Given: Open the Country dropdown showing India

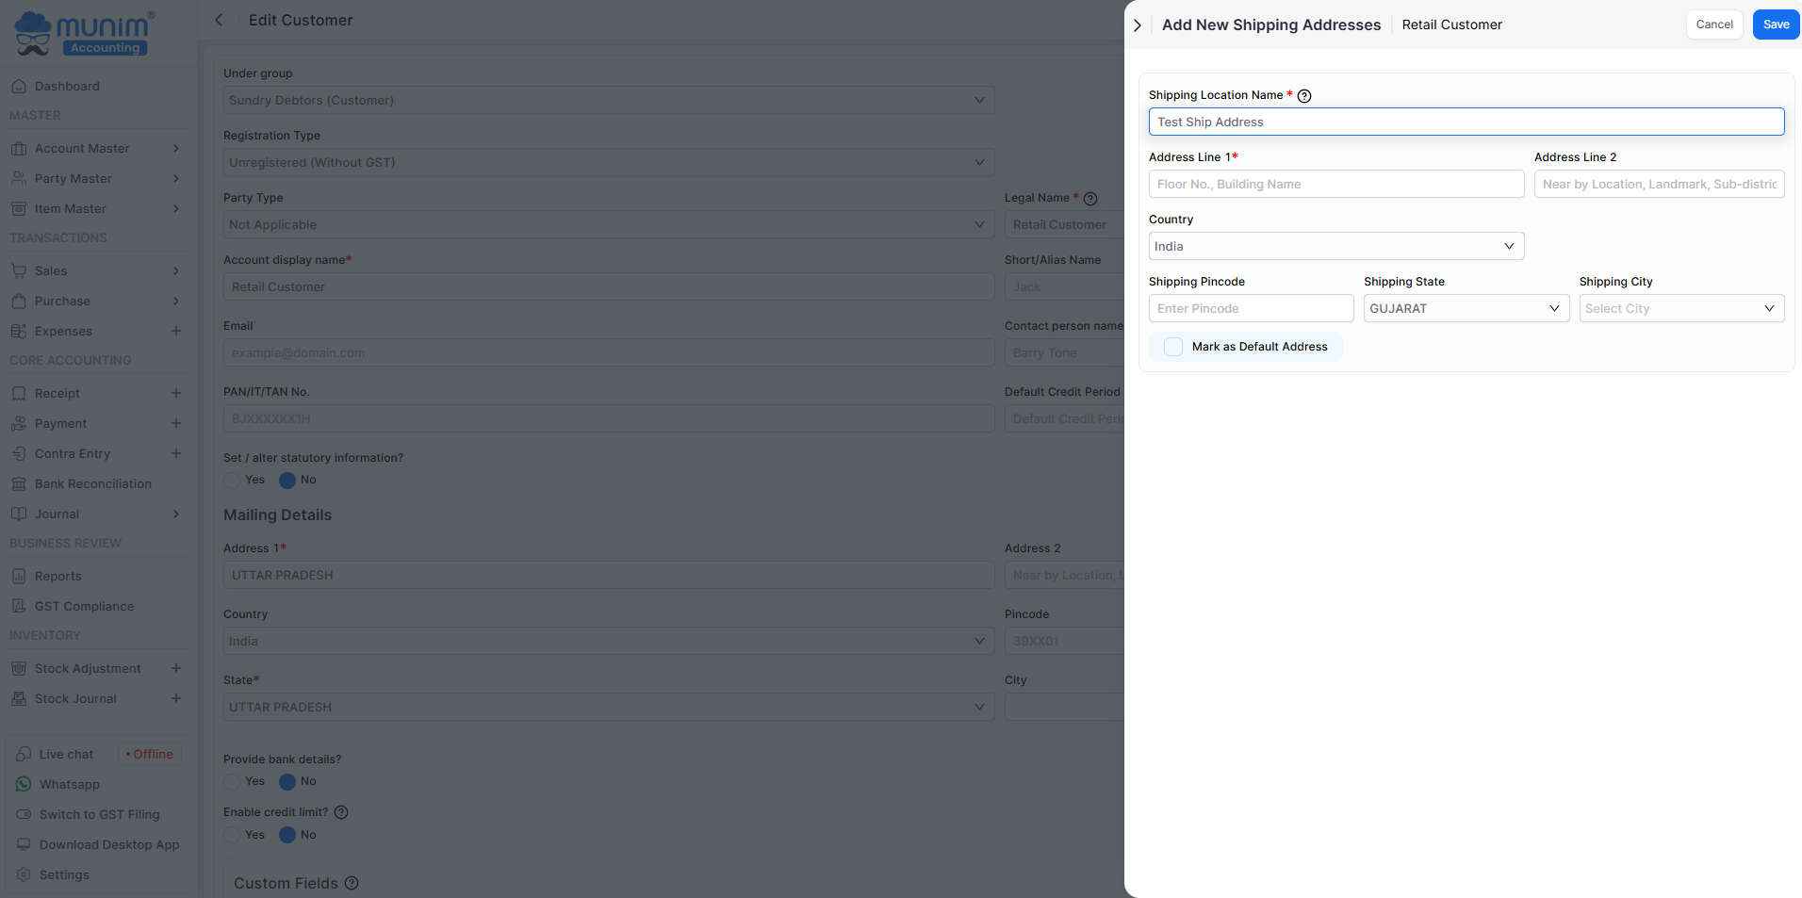Looking at the screenshot, I should pos(1335,246).
